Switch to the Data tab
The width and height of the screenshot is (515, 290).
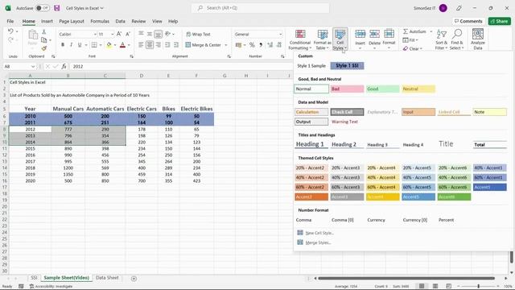(x=120, y=21)
